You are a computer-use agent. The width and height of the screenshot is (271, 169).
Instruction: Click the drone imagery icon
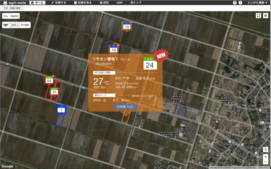point(5,25)
